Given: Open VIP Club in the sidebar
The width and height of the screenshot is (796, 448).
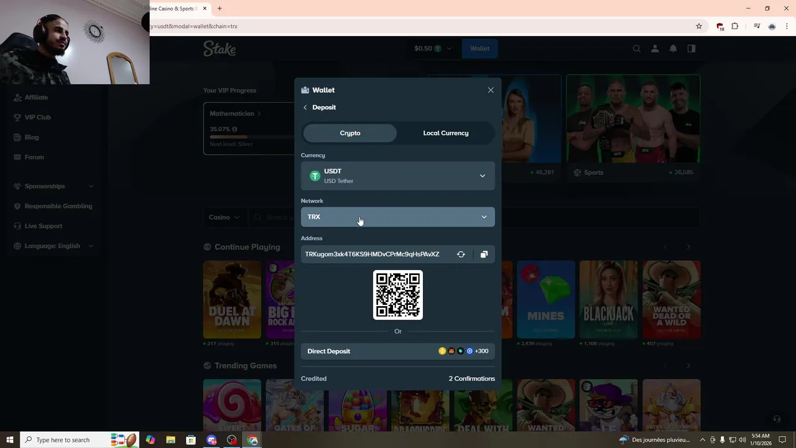Looking at the screenshot, I should (37, 117).
